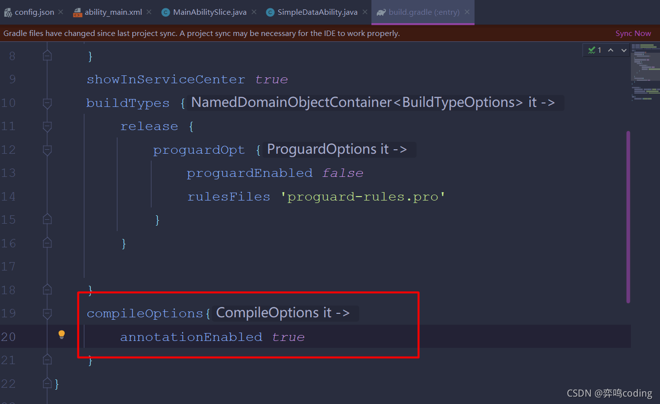Click the vertical editor scrollbar
660x404 pixels.
[x=628, y=217]
